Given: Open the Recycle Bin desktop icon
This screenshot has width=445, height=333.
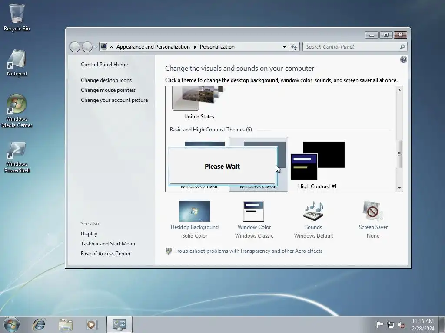Looking at the screenshot, I should (x=17, y=17).
